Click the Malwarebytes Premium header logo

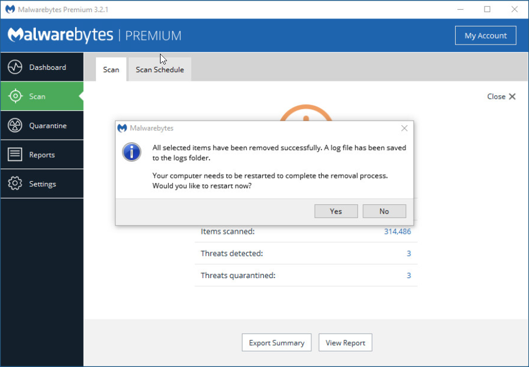(x=95, y=35)
